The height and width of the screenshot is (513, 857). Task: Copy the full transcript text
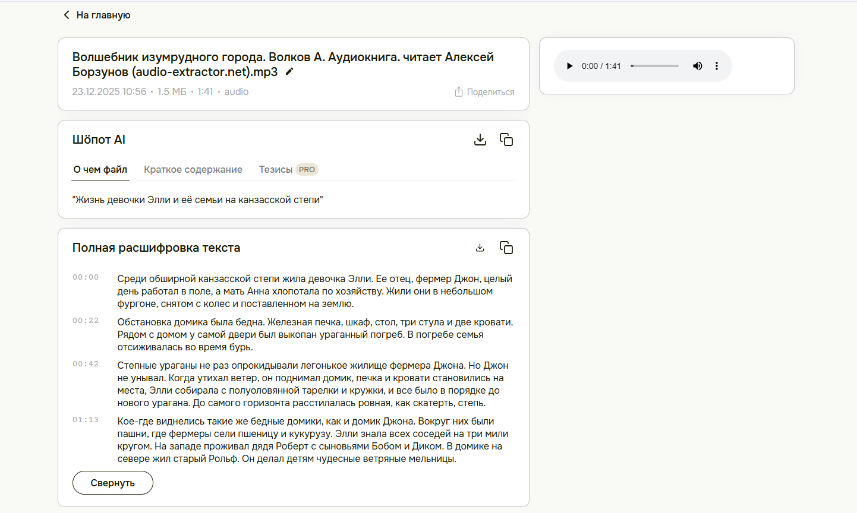coord(506,248)
